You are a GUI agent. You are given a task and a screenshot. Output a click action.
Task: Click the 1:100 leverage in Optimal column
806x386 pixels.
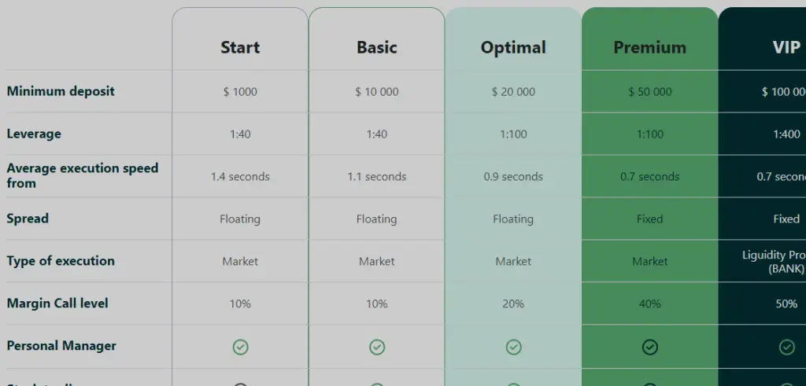pos(513,134)
